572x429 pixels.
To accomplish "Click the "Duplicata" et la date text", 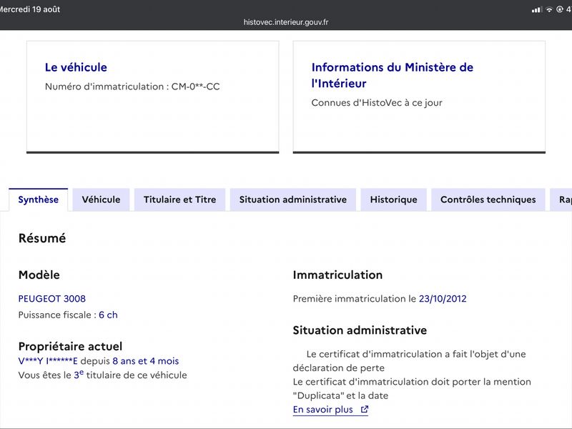I will [341, 396].
